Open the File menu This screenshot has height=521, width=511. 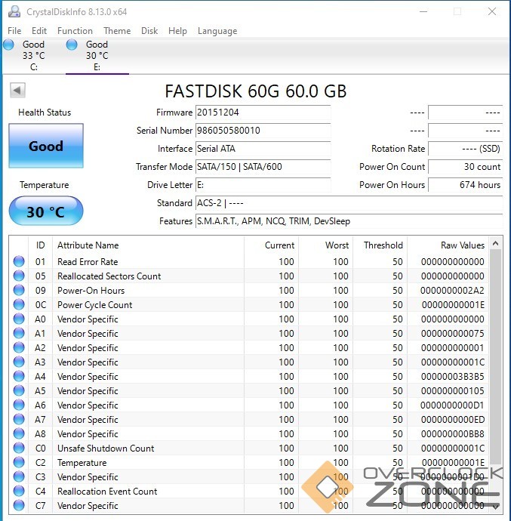[x=14, y=31]
